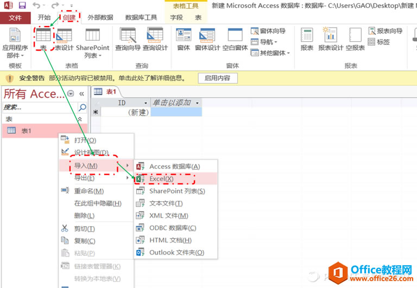Screen dimensions: 417x288
Task: Open the navigation pane category dropdown
Action: click(71, 93)
